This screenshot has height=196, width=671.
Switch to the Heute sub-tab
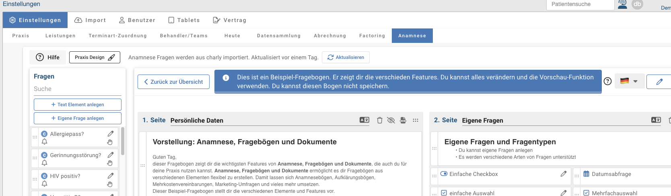[232, 36]
